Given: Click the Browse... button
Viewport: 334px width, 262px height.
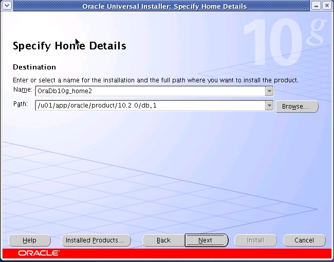Looking at the screenshot, I should tap(297, 106).
